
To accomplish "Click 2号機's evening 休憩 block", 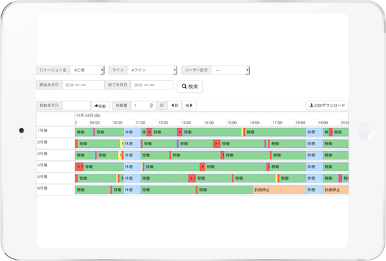I will 315,143.
